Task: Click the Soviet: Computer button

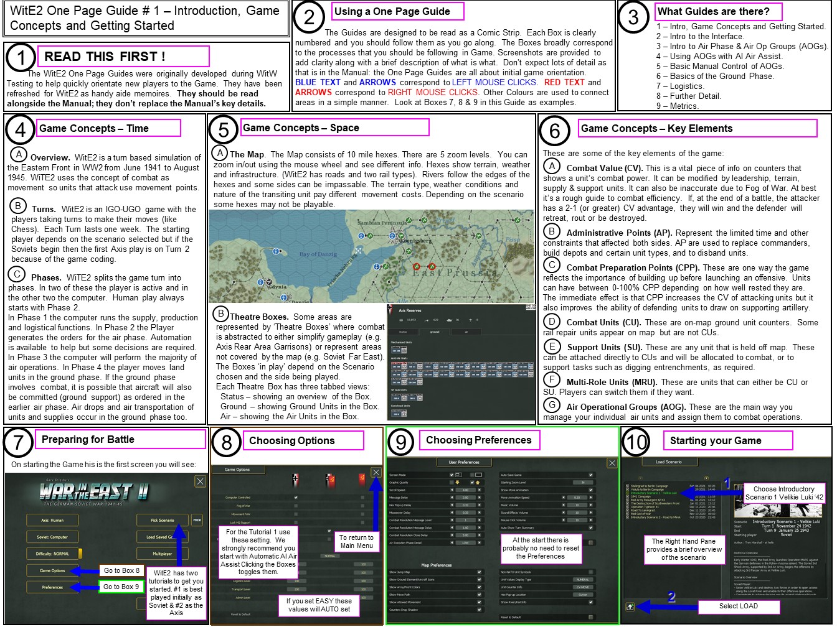Action: tap(52, 537)
